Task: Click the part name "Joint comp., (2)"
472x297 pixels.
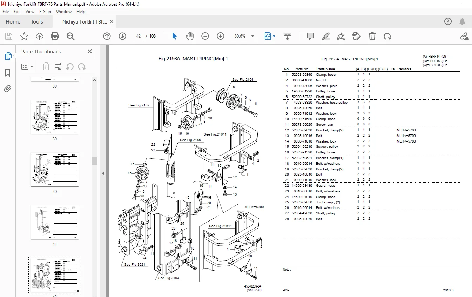Action: pyautogui.click(x=328, y=202)
